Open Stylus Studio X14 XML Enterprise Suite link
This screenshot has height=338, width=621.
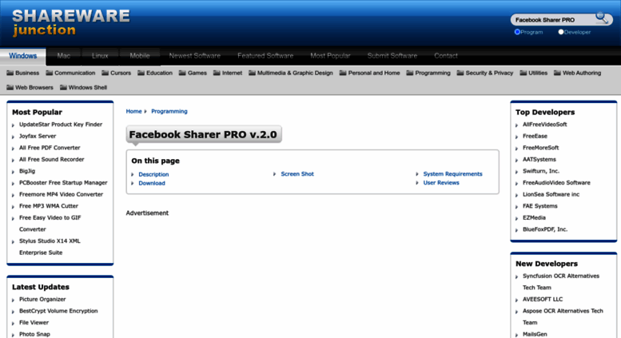click(x=50, y=247)
